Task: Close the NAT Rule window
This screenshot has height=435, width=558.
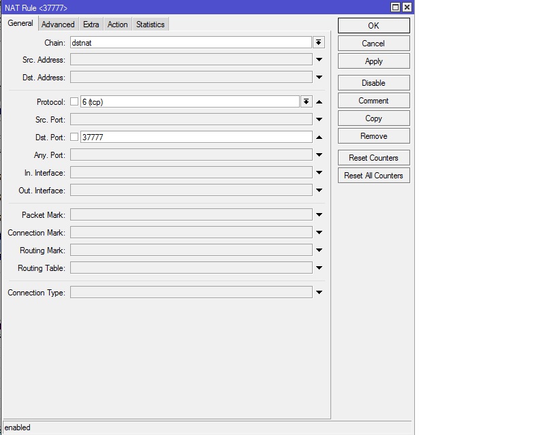Action: coord(407,7)
